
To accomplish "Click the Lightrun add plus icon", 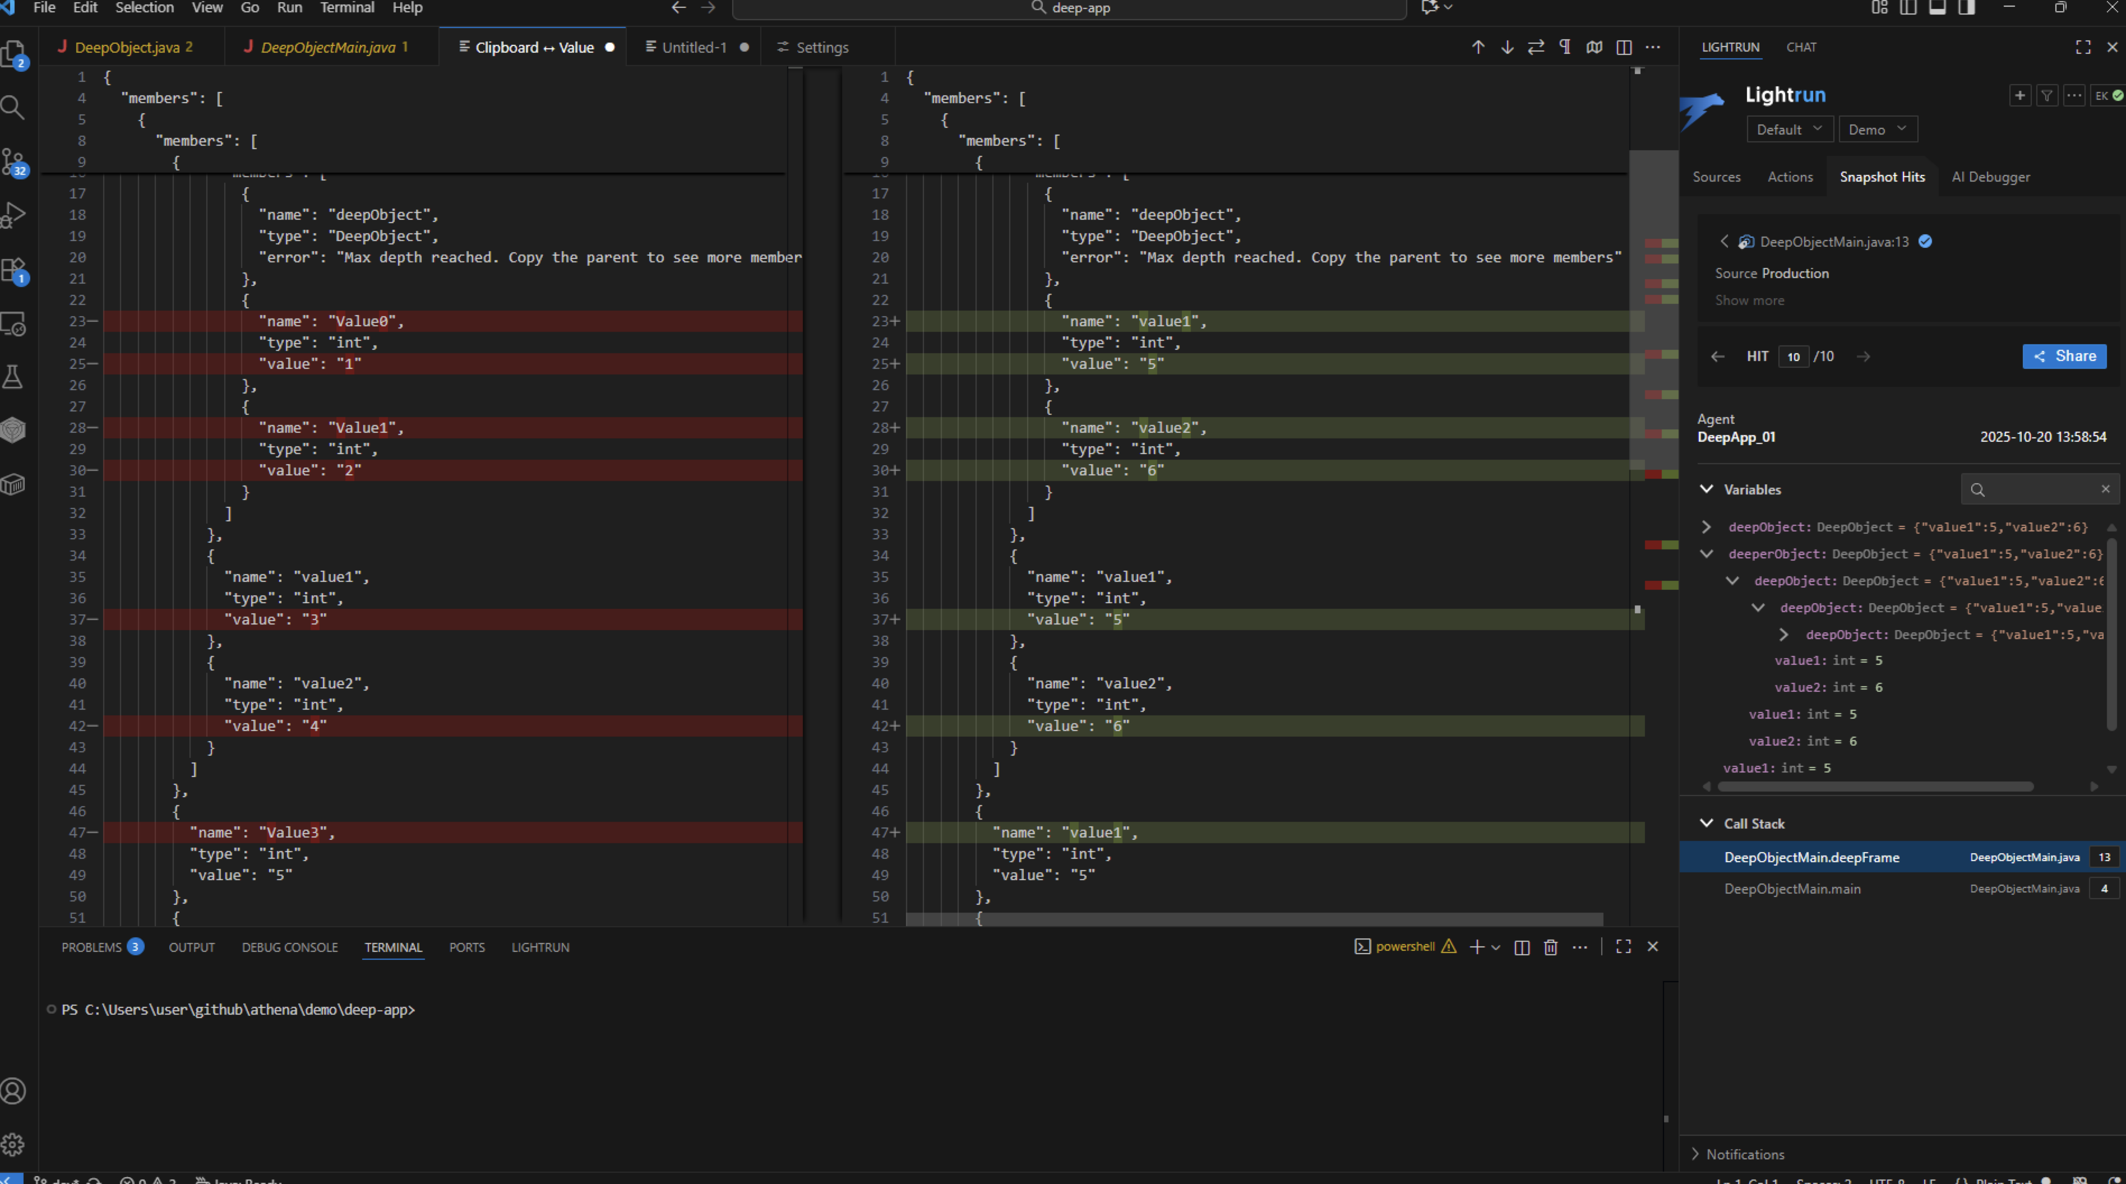I will pyautogui.click(x=2019, y=96).
